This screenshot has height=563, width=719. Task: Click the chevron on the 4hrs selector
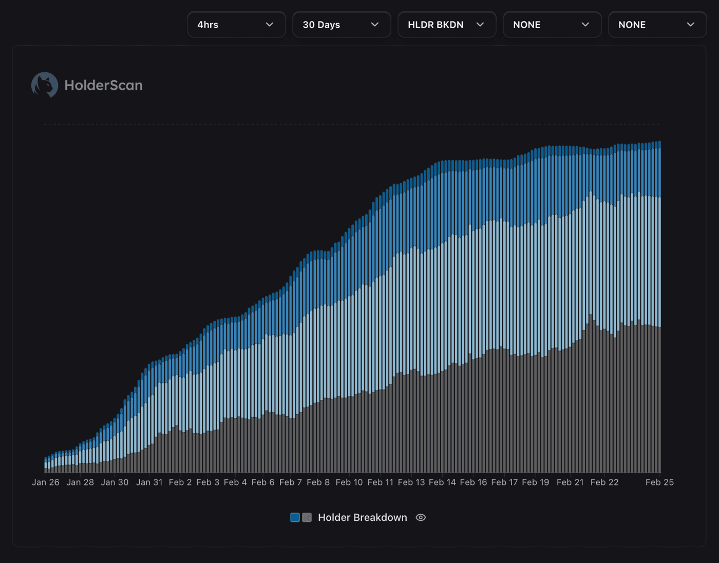(271, 24)
